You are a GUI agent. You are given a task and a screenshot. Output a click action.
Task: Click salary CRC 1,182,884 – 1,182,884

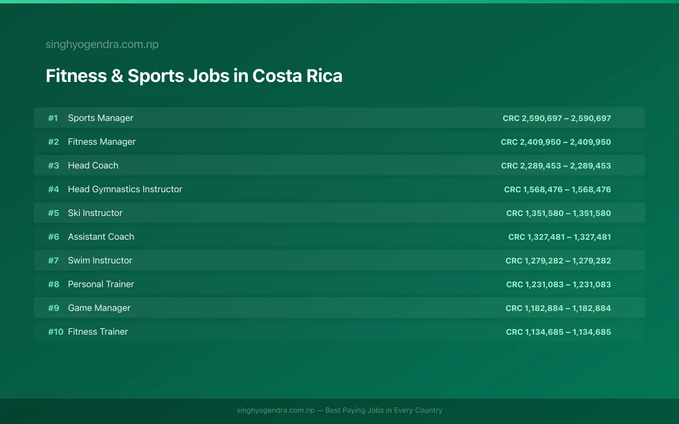558,308
